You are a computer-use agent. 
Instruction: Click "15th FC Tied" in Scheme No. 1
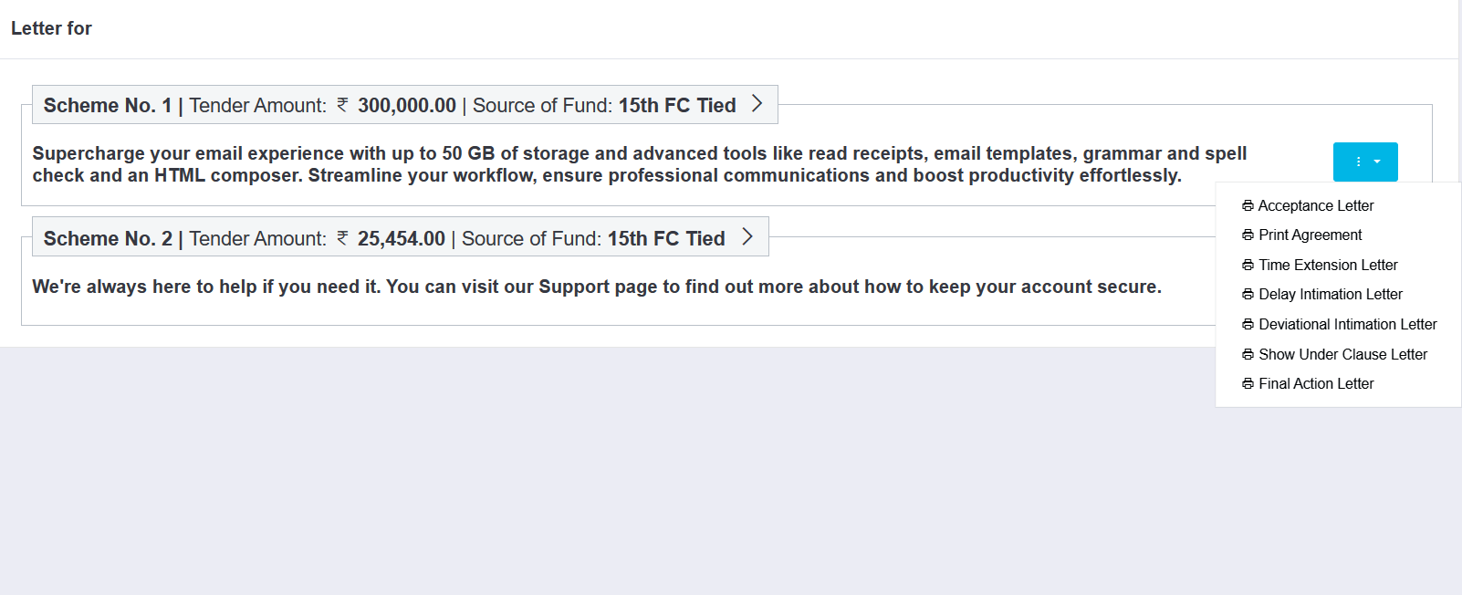(x=677, y=106)
